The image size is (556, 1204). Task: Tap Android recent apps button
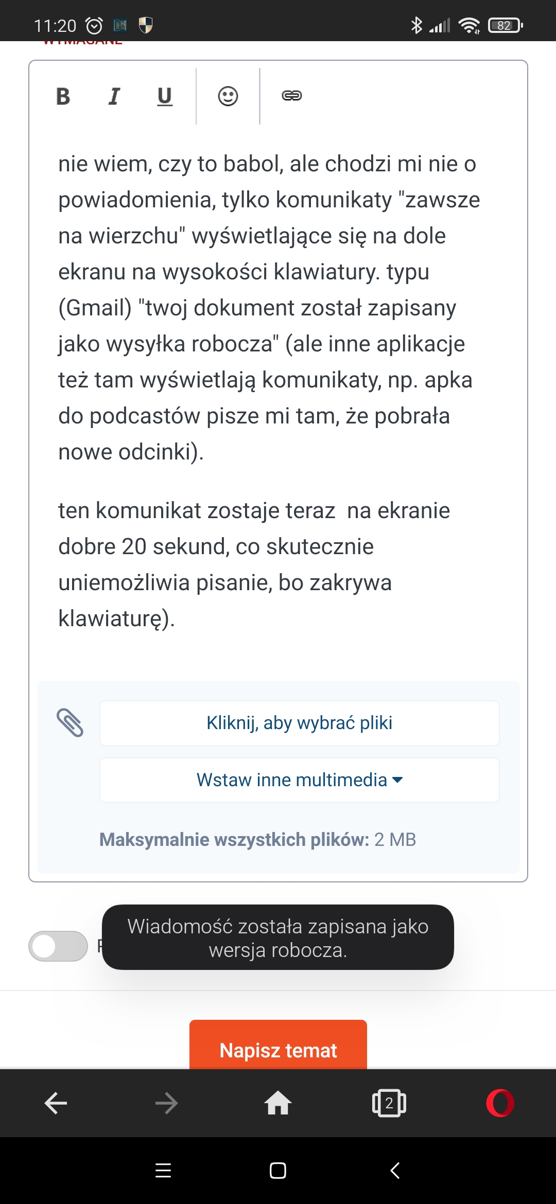(x=163, y=1171)
